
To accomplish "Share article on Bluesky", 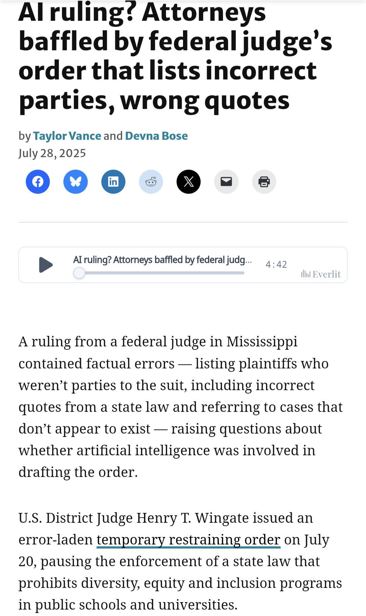I will [76, 182].
